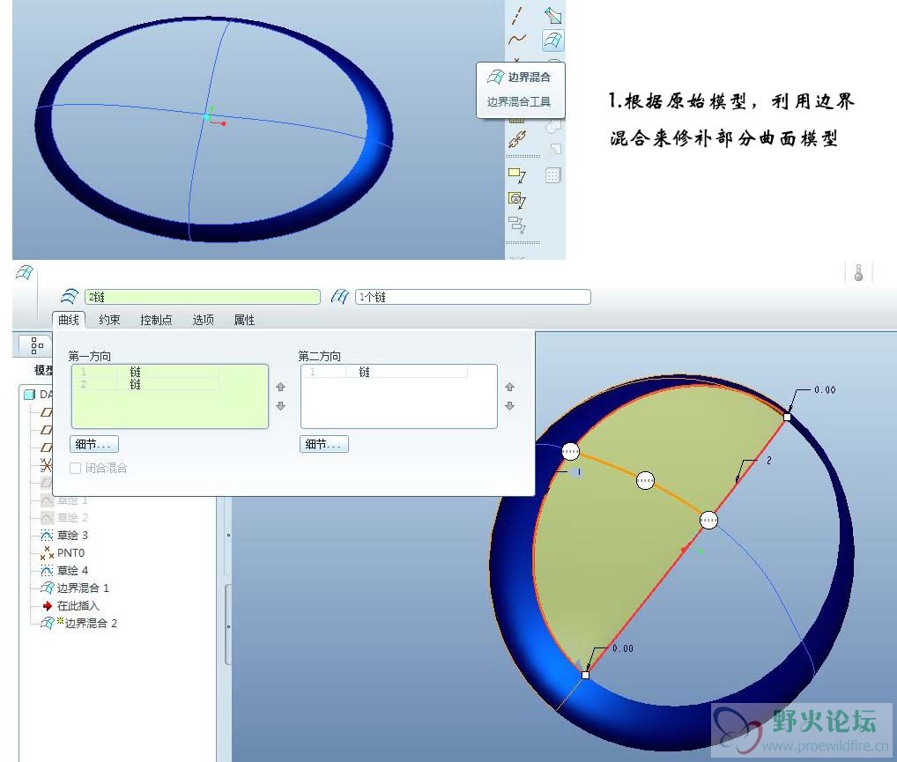Open the 约束 tab

(109, 320)
